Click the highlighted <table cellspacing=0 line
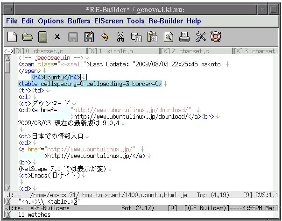 coord(90,84)
